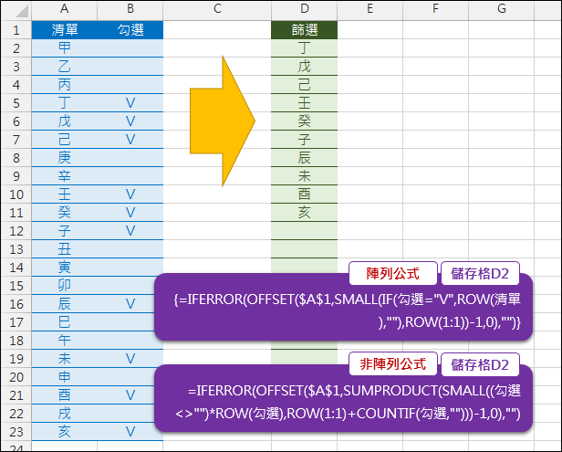Select cell A10 containing 壬 in the list
The height and width of the screenshot is (452, 562).
click(64, 194)
